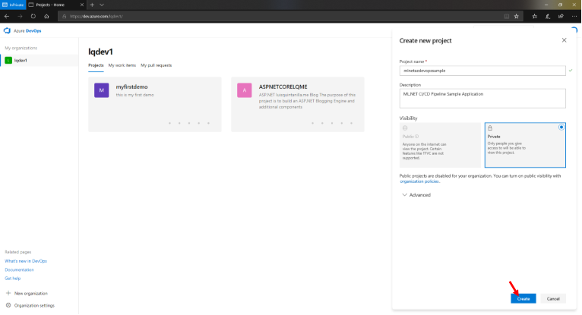The width and height of the screenshot is (582, 315).
Task: Click the Description text box
Action: pyautogui.click(x=482, y=98)
